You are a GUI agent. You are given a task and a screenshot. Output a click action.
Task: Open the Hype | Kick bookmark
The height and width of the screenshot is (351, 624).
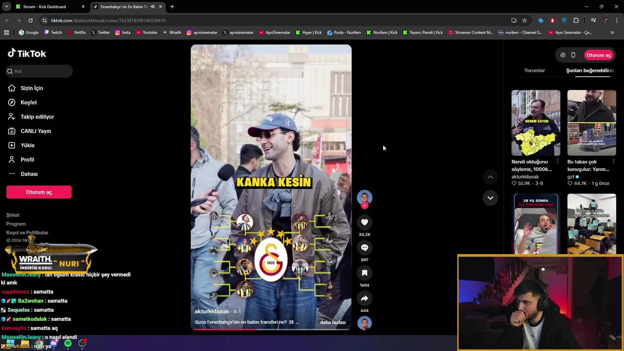pos(308,33)
